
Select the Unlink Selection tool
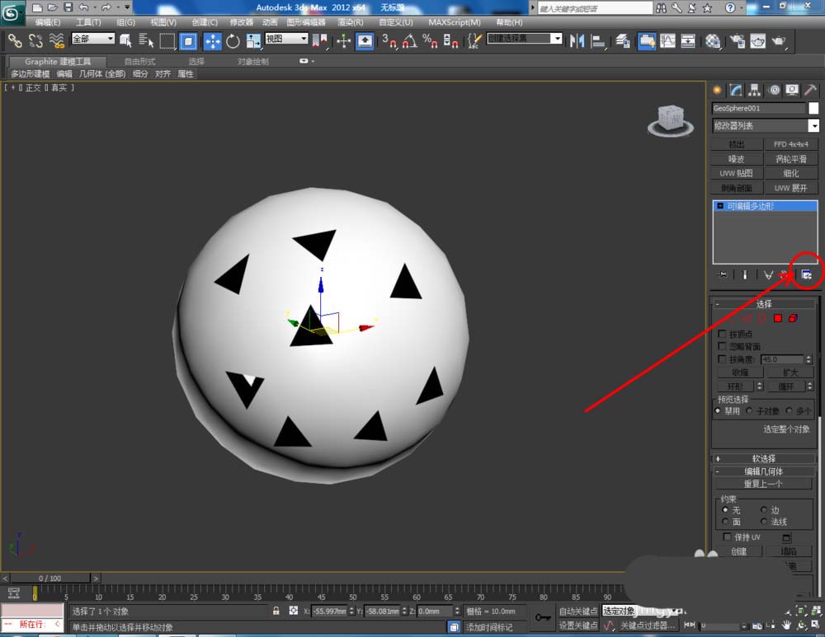click(35, 40)
